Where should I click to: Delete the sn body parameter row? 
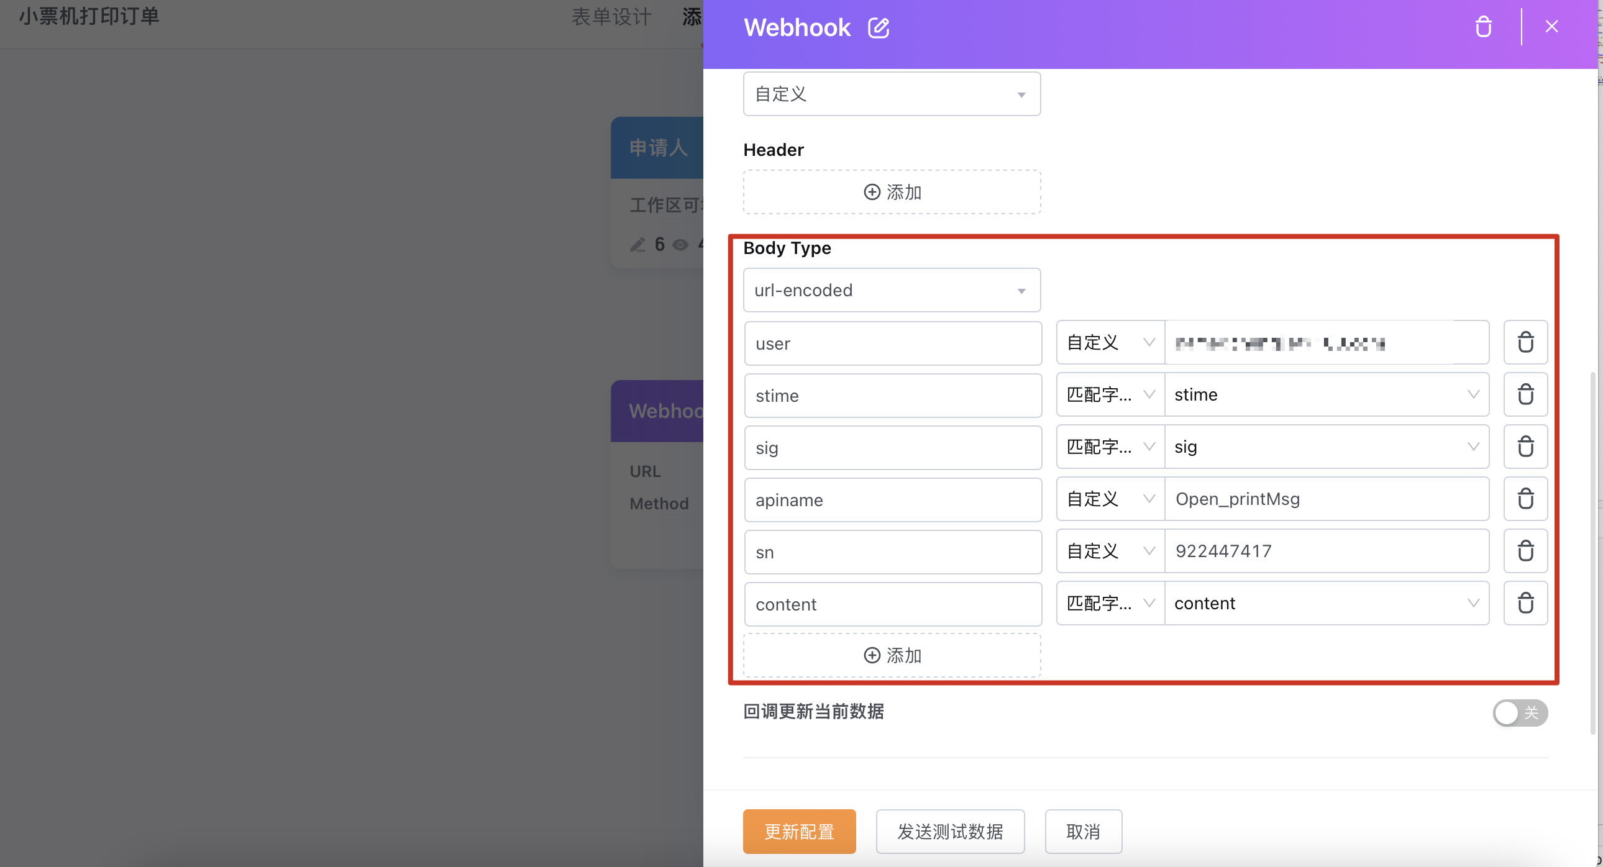[1525, 551]
